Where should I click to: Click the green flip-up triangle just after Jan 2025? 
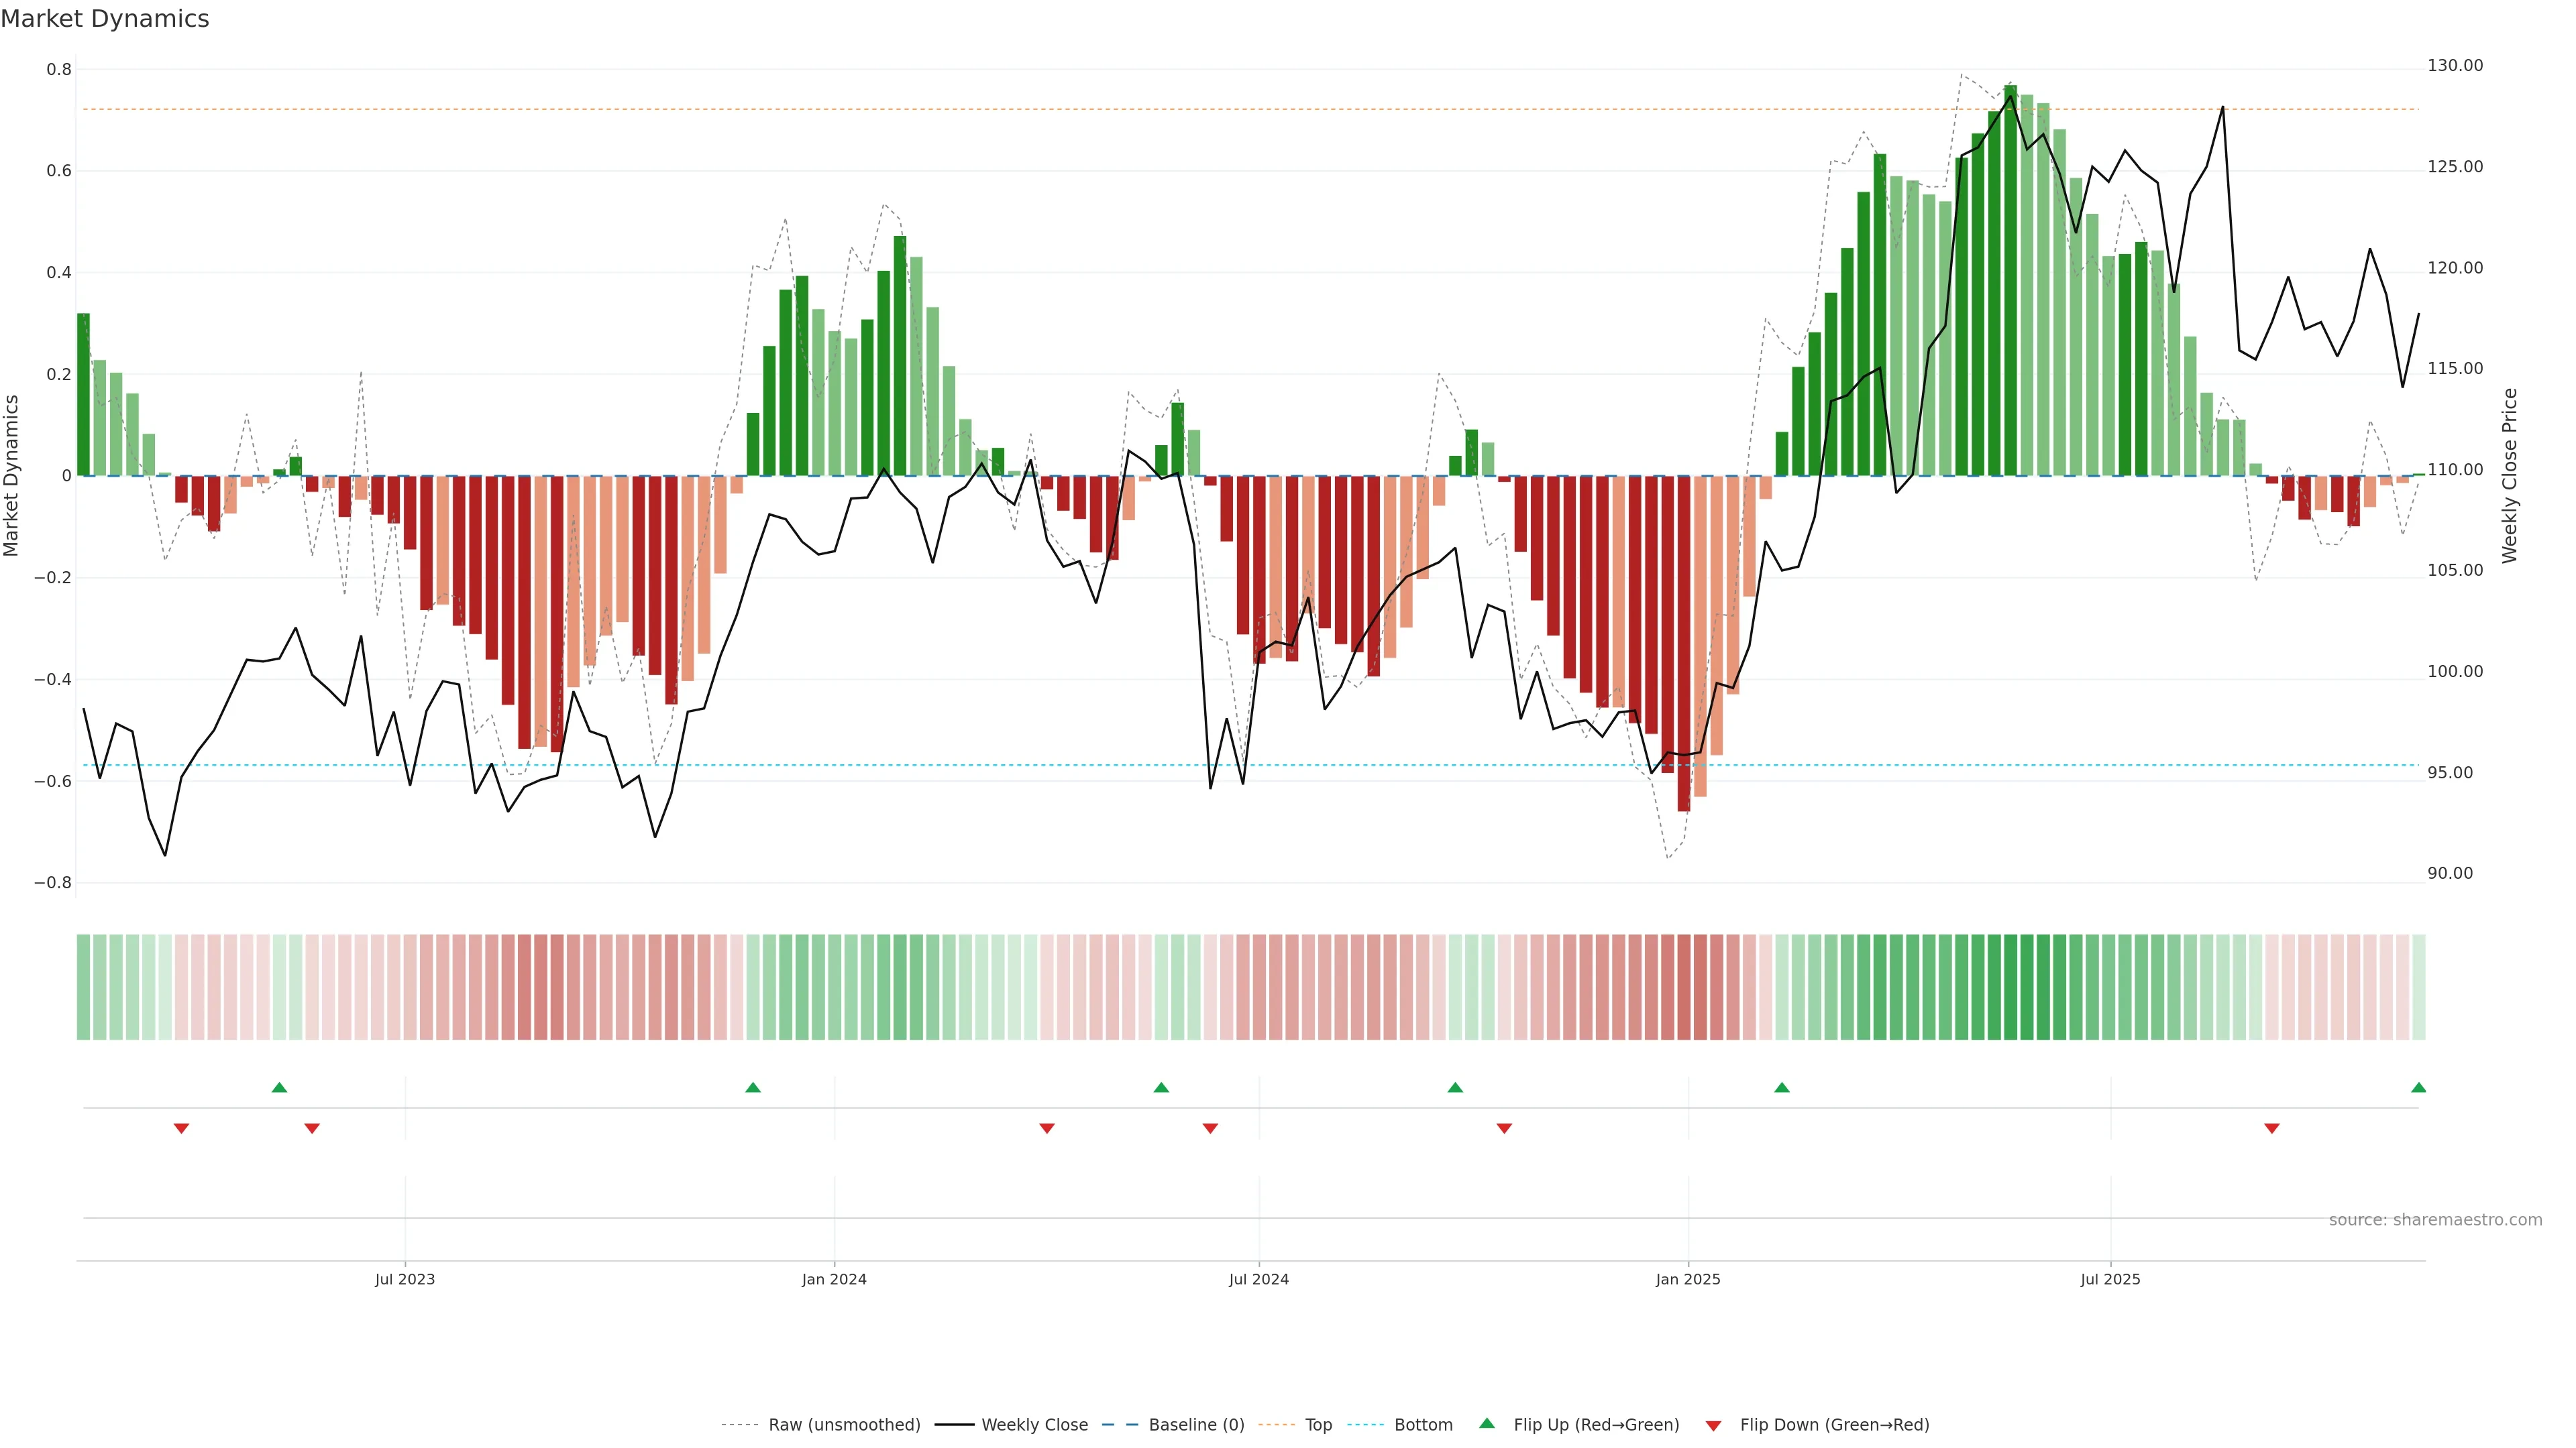coord(1781,1087)
